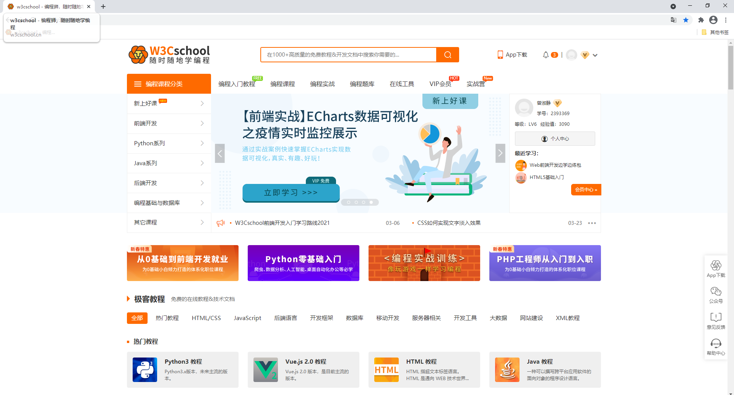The image size is (734, 395).
Task: Click the 立即学习 button on banner
Action: [291, 193]
